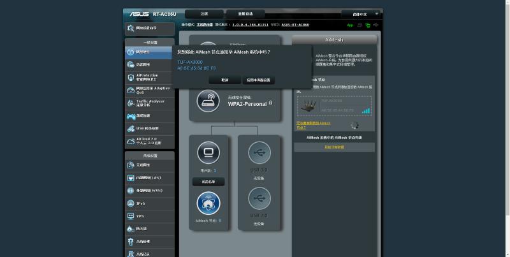This screenshot has height=257, width=510.
Task: Open the WAN globe icon
Action: point(131,191)
